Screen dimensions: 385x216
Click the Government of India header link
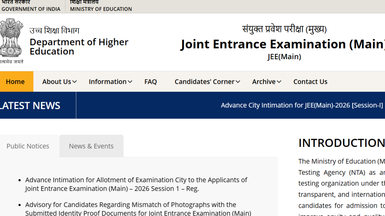31,9
